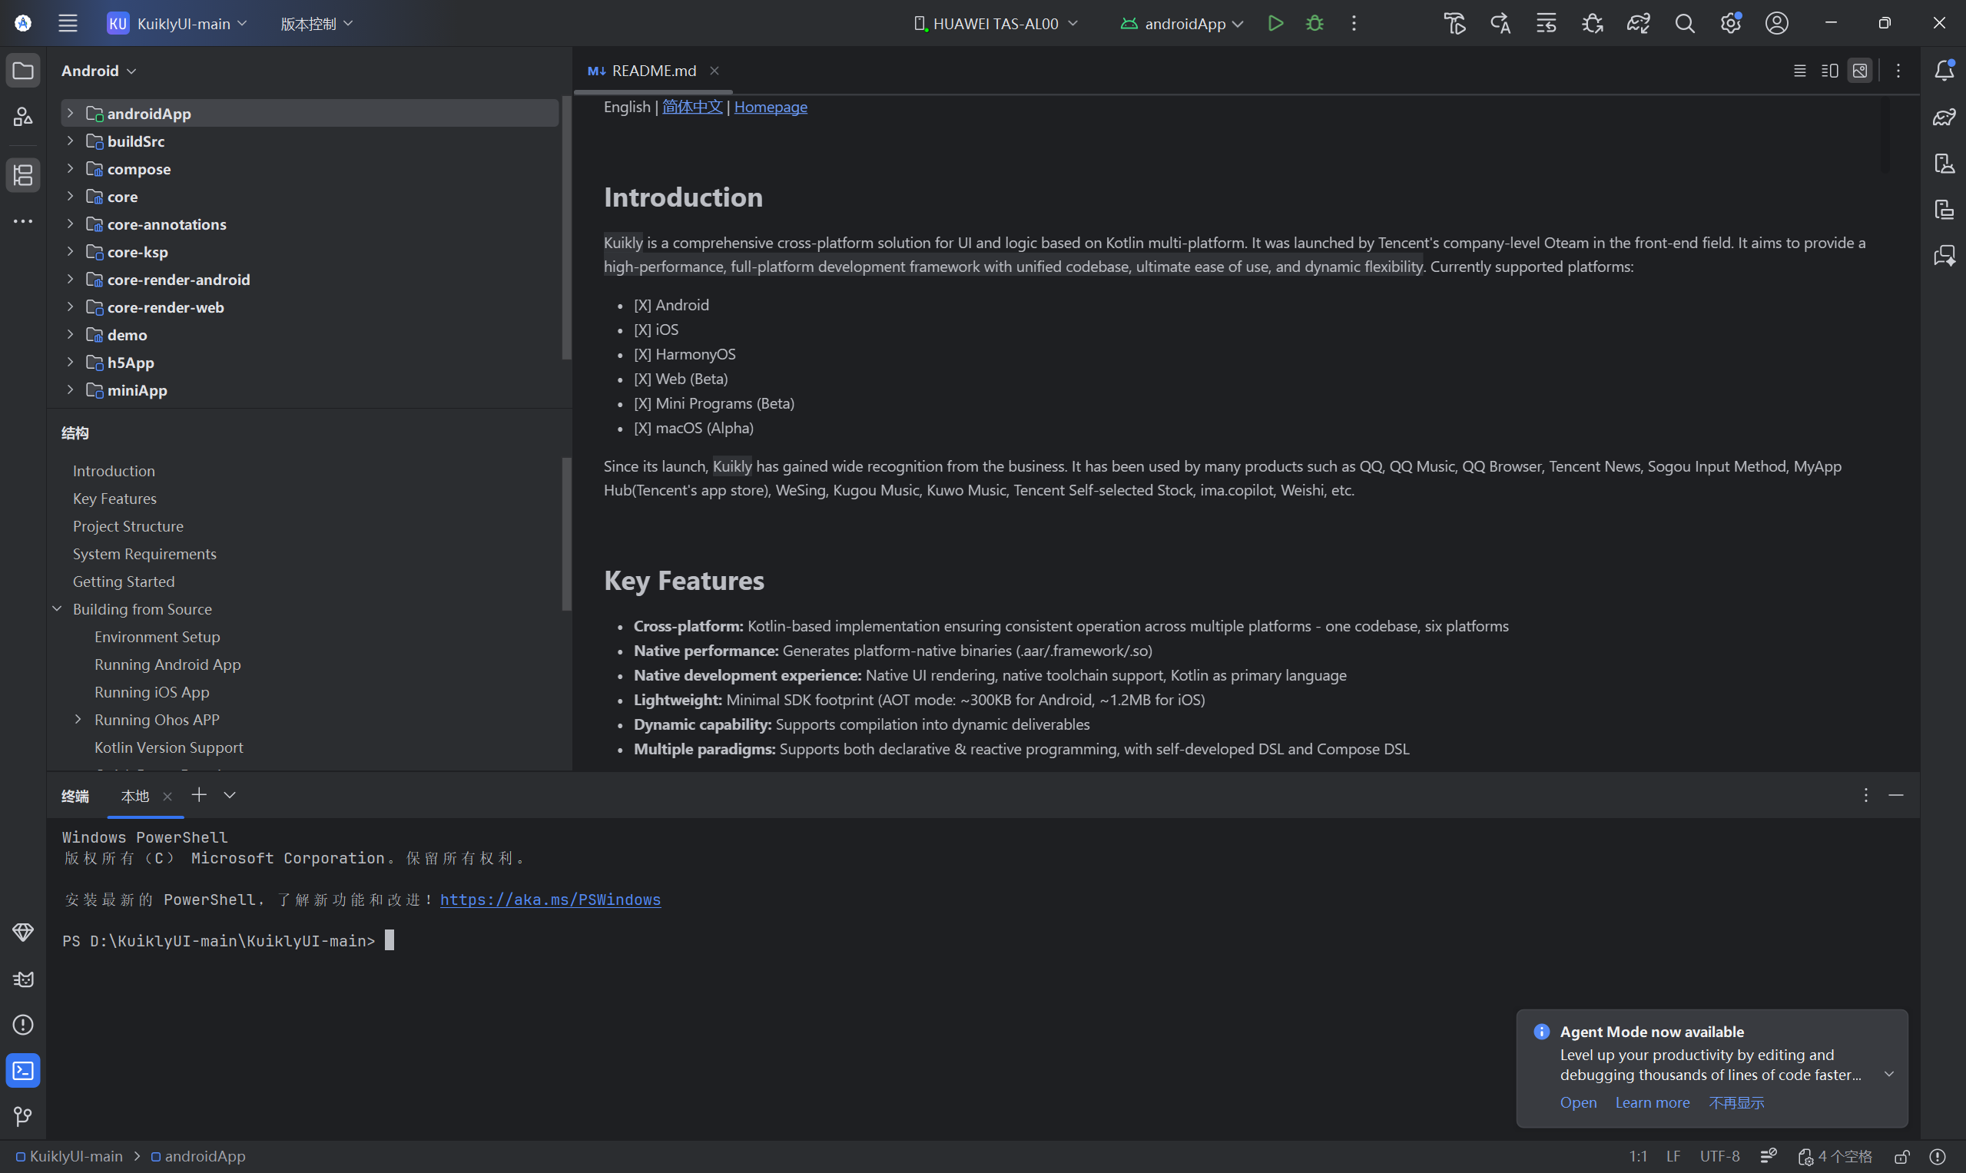Open the search everywhere magnifier
1966x1173 pixels.
[1684, 24]
